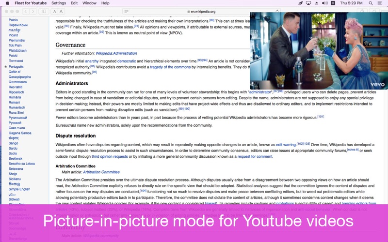The width and height of the screenshot is (388, 242).
Task: Go forward with Safari's forward arrow
Action: [33, 11]
